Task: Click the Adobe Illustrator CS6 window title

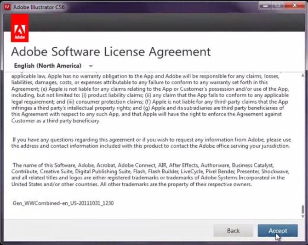Action: [x=39, y=7]
